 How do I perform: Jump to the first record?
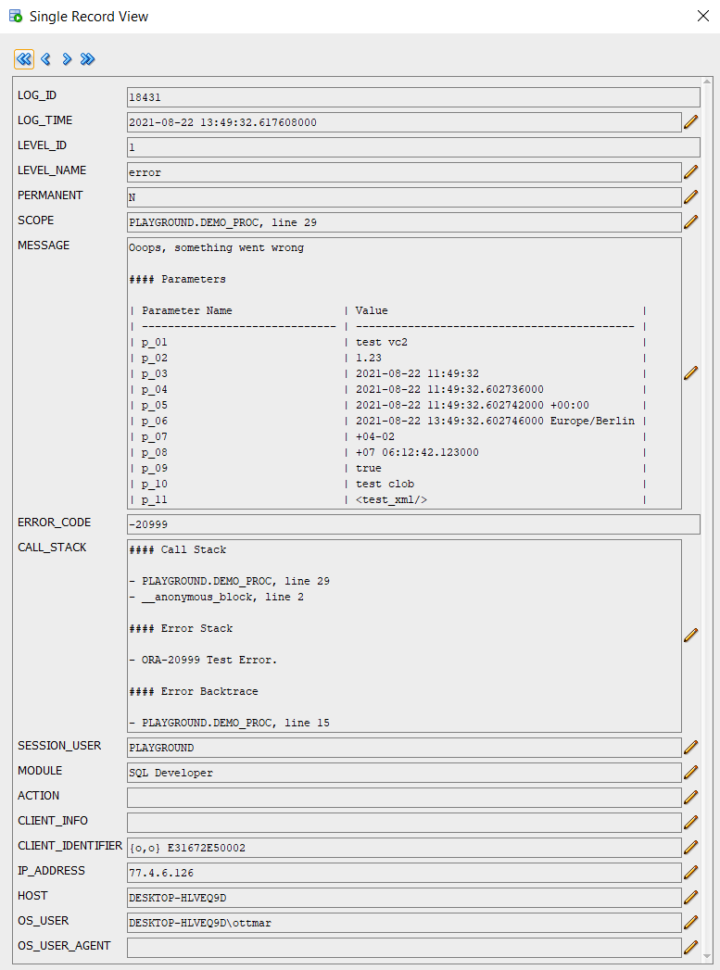23,58
